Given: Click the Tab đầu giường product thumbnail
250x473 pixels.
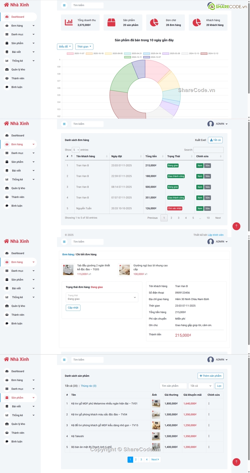Looking at the screenshot, I should [68, 270].
